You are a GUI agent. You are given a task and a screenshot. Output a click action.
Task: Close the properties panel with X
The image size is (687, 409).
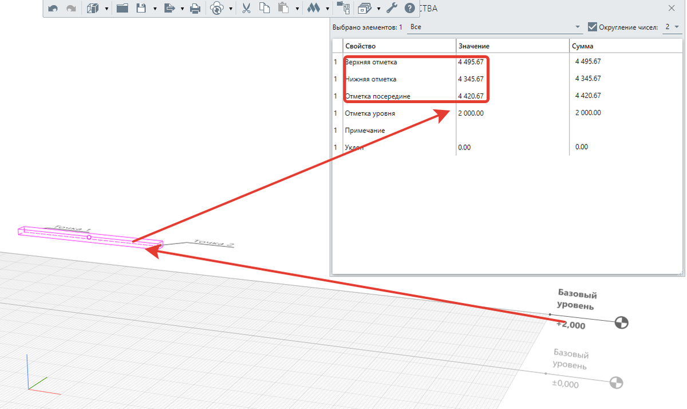click(x=672, y=9)
